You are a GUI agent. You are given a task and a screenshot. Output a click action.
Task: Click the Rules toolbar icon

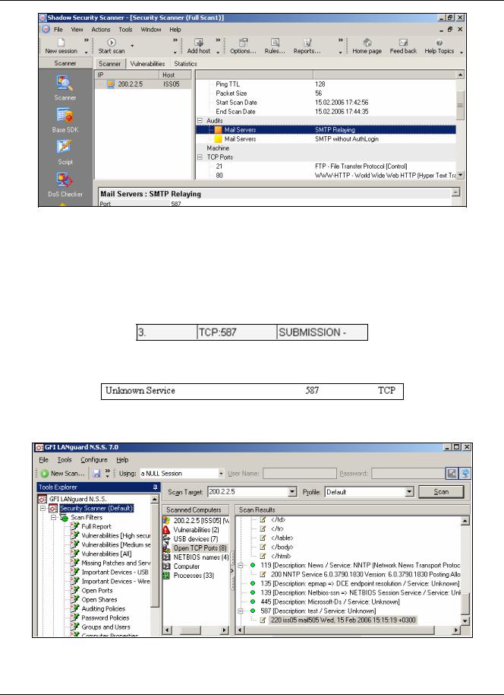click(275, 42)
